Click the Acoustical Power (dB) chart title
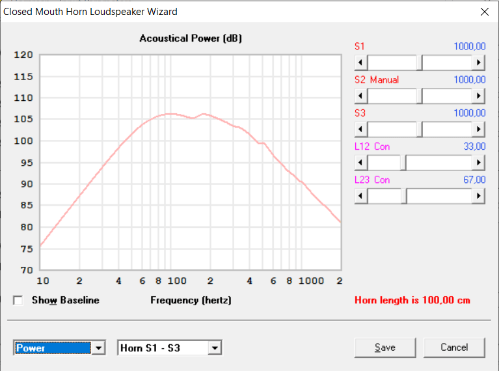Image resolution: width=499 pixels, height=371 pixels. (x=191, y=38)
